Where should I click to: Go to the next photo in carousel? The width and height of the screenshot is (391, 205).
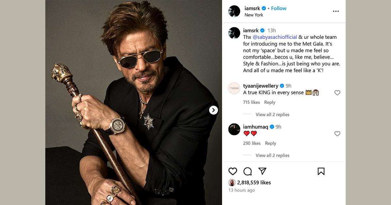coord(213,110)
